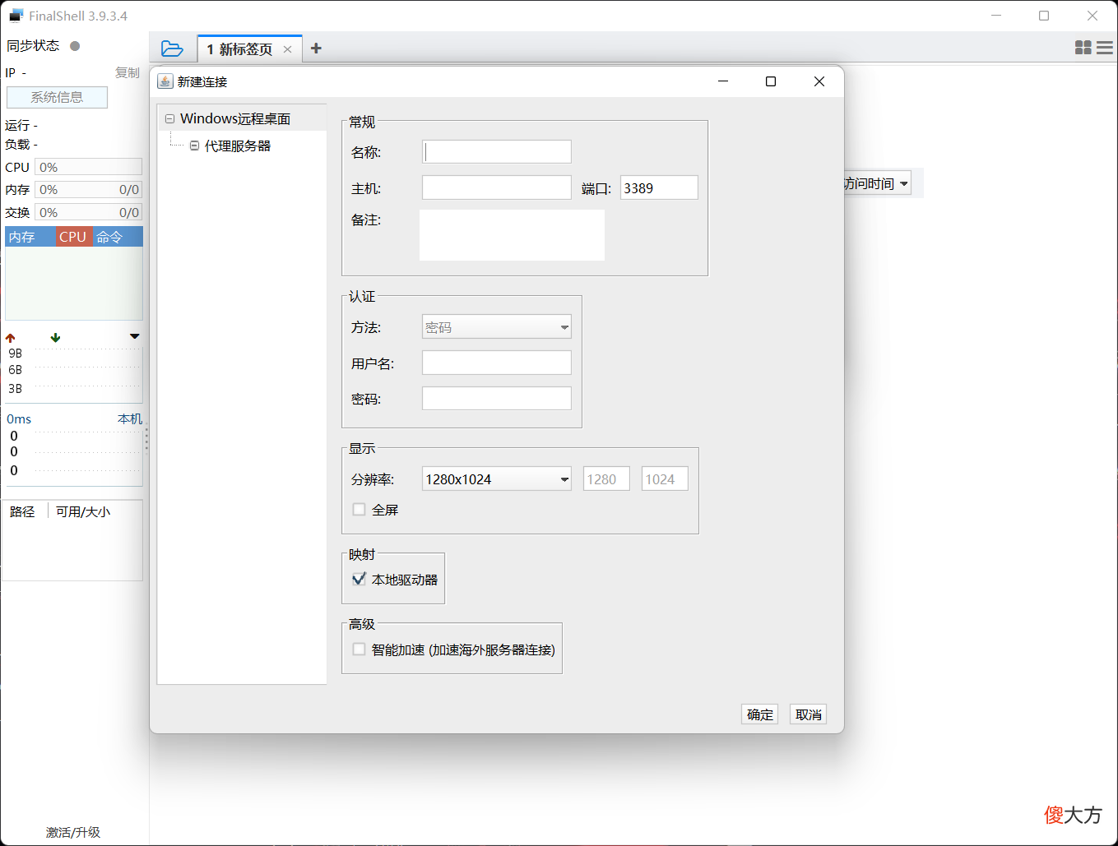Click the CPU usage progress bar
The width and height of the screenshot is (1118, 846).
point(89,167)
